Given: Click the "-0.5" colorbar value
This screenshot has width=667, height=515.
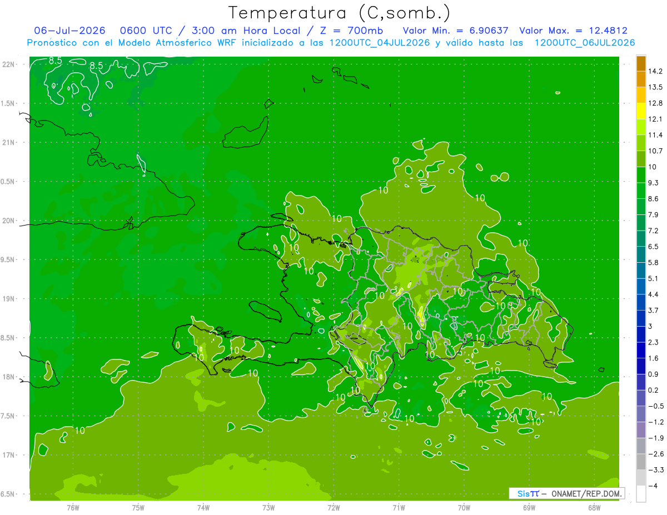Looking at the screenshot, I should pyautogui.click(x=655, y=406).
